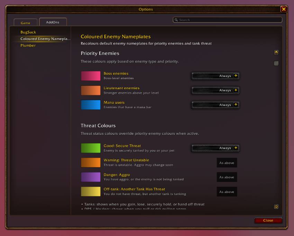Viewport: 294px width, 236px height.
Task: Click the Coloured Enemy Nameplates page title
Action: click(x=116, y=37)
